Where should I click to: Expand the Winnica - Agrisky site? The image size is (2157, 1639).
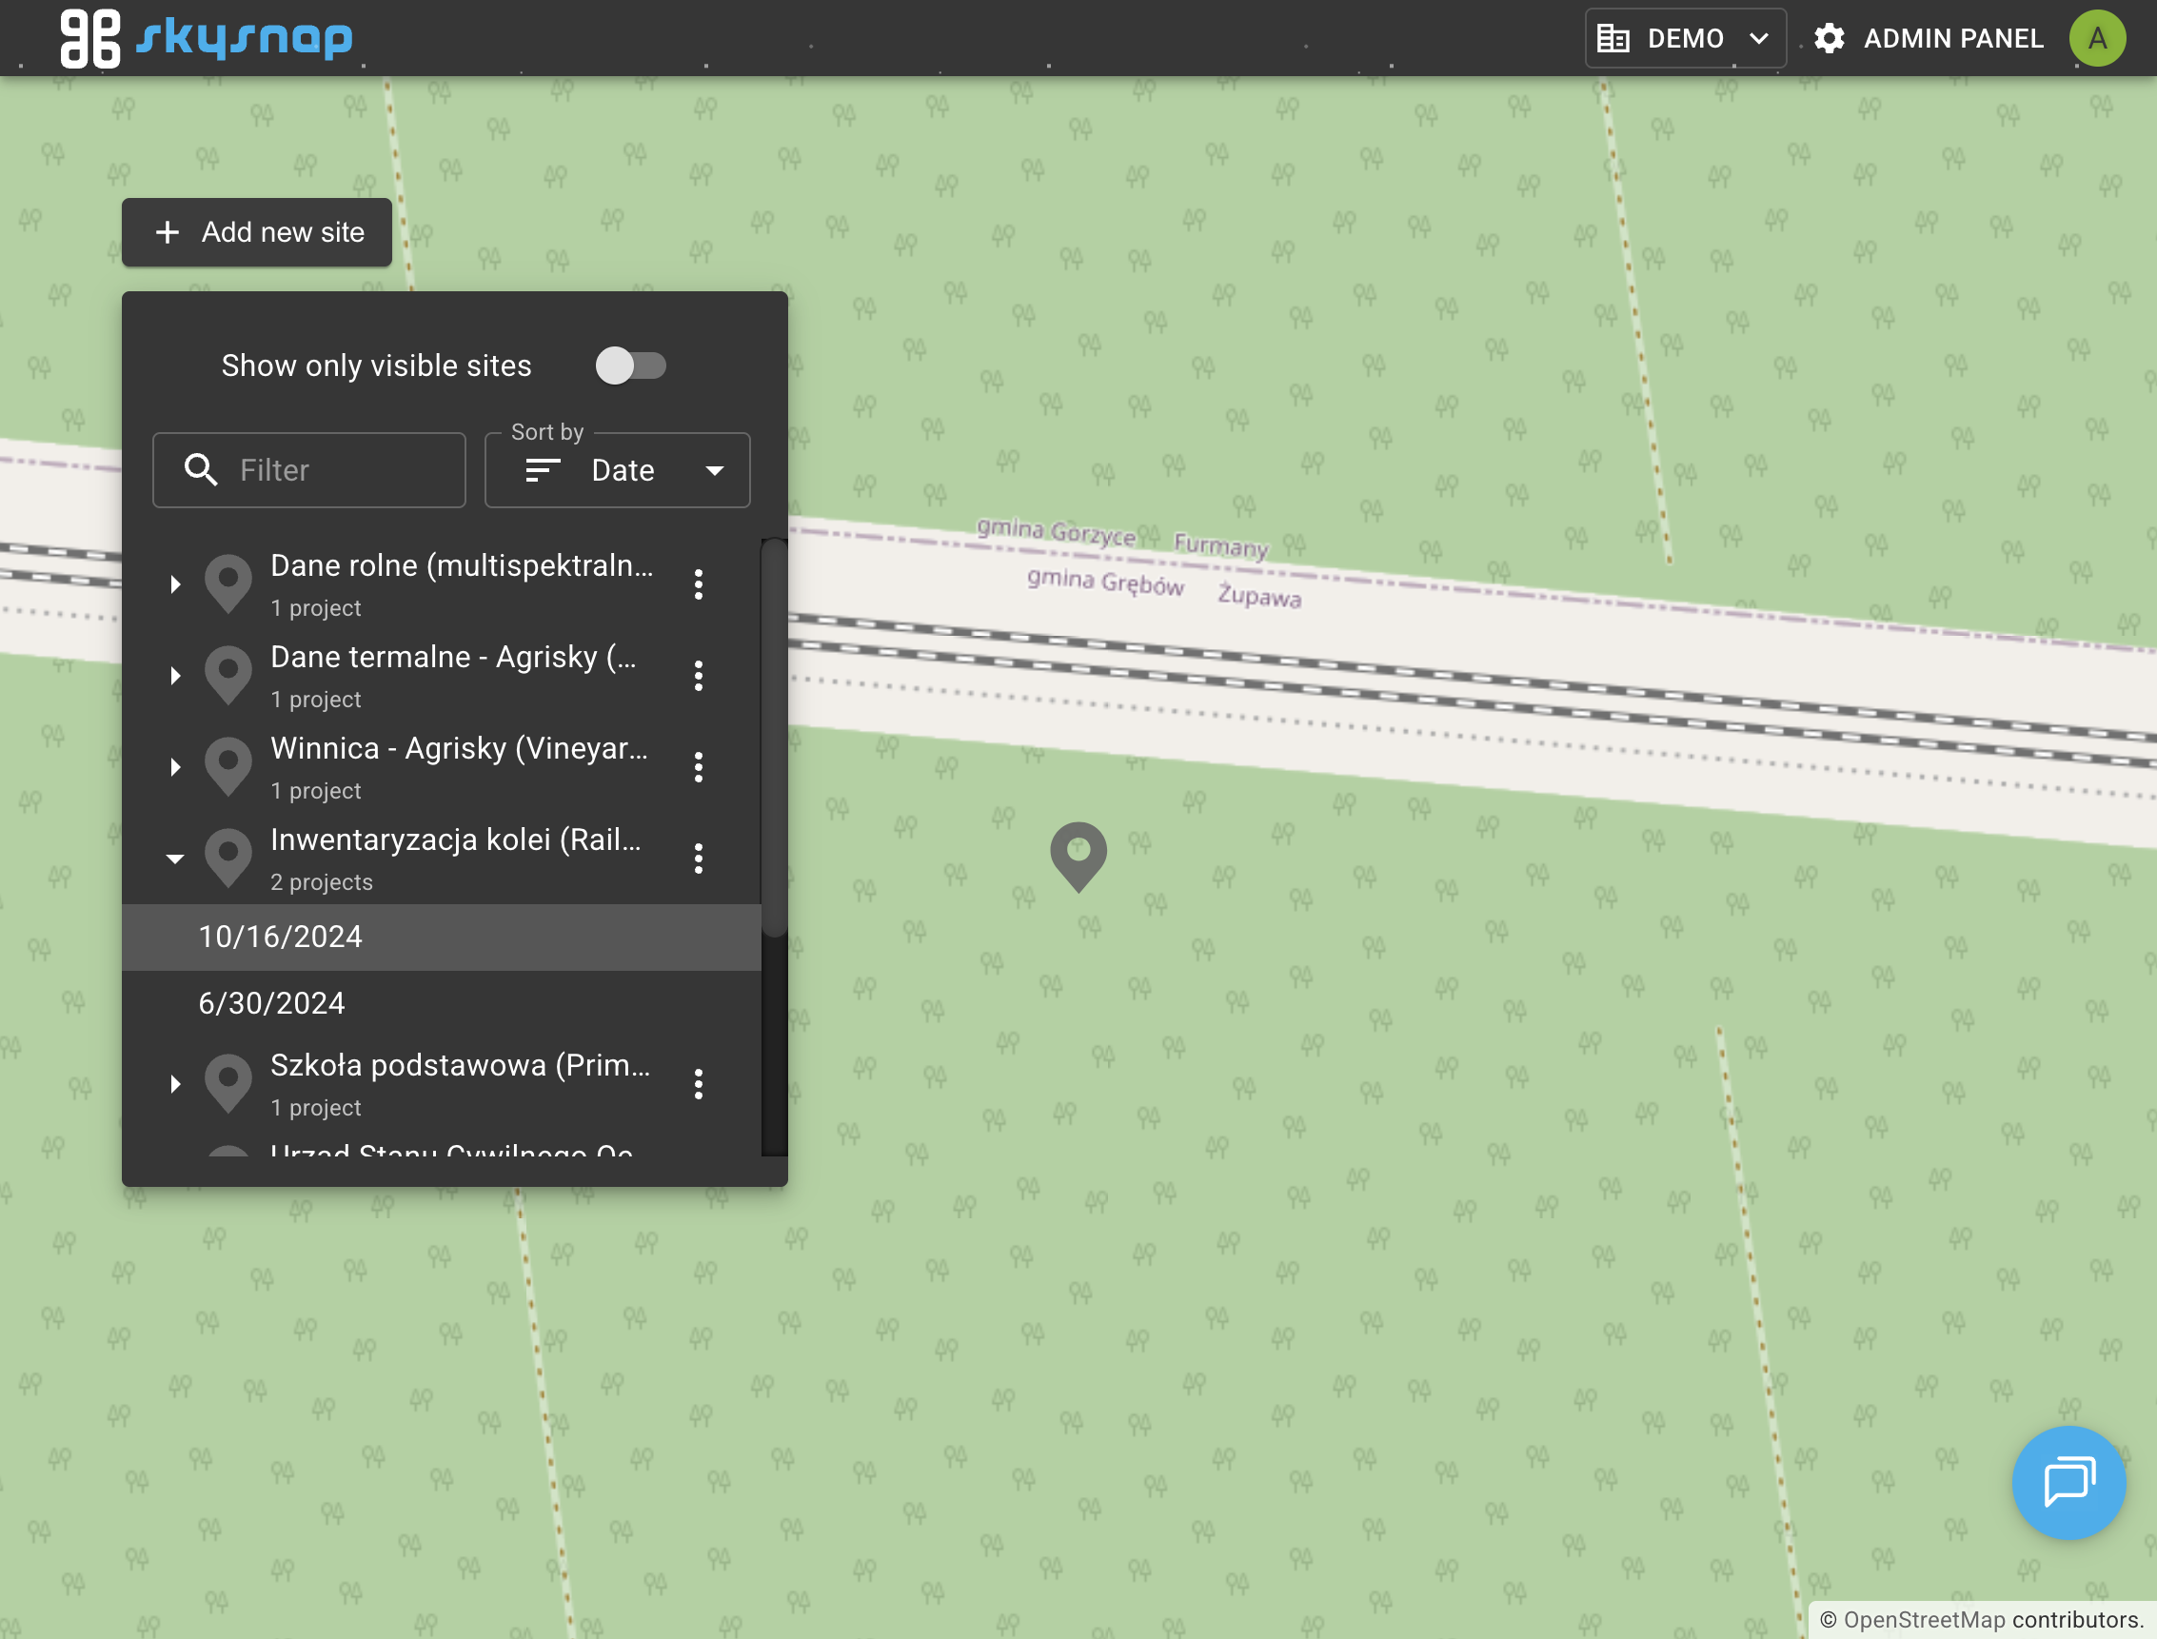[174, 767]
